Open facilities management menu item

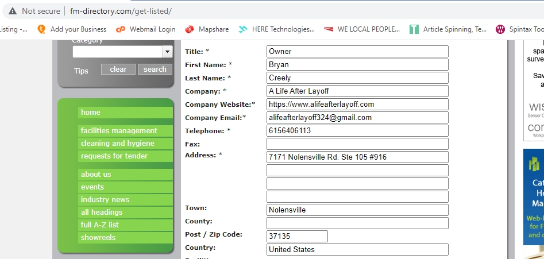coord(119,131)
